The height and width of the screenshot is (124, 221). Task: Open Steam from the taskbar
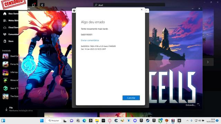pos(147,121)
